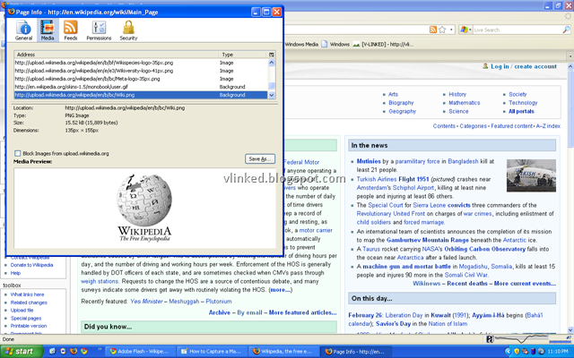Open the All portals link

coord(521,111)
